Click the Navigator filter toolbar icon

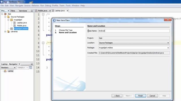click(31, 68)
